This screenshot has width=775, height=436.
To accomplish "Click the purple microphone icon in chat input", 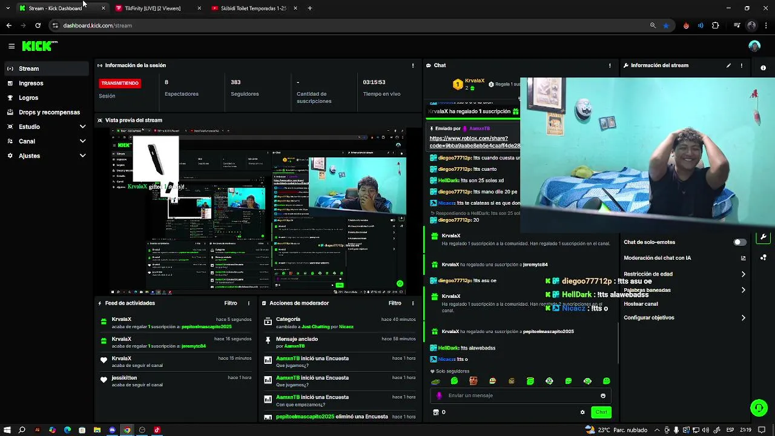I will point(440,395).
